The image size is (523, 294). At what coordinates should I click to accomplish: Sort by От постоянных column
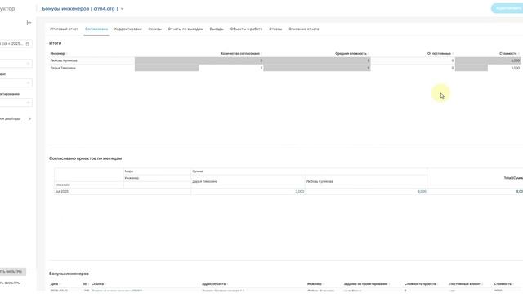point(440,53)
